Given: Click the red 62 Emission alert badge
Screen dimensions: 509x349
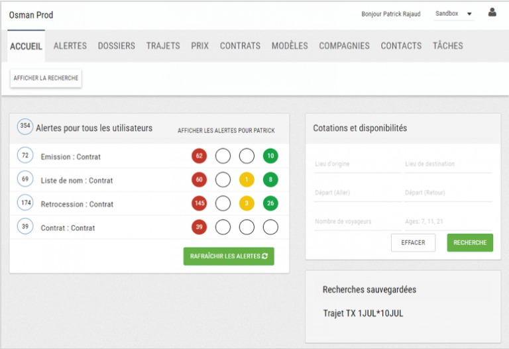Looking at the screenshot, I should 199,156.
